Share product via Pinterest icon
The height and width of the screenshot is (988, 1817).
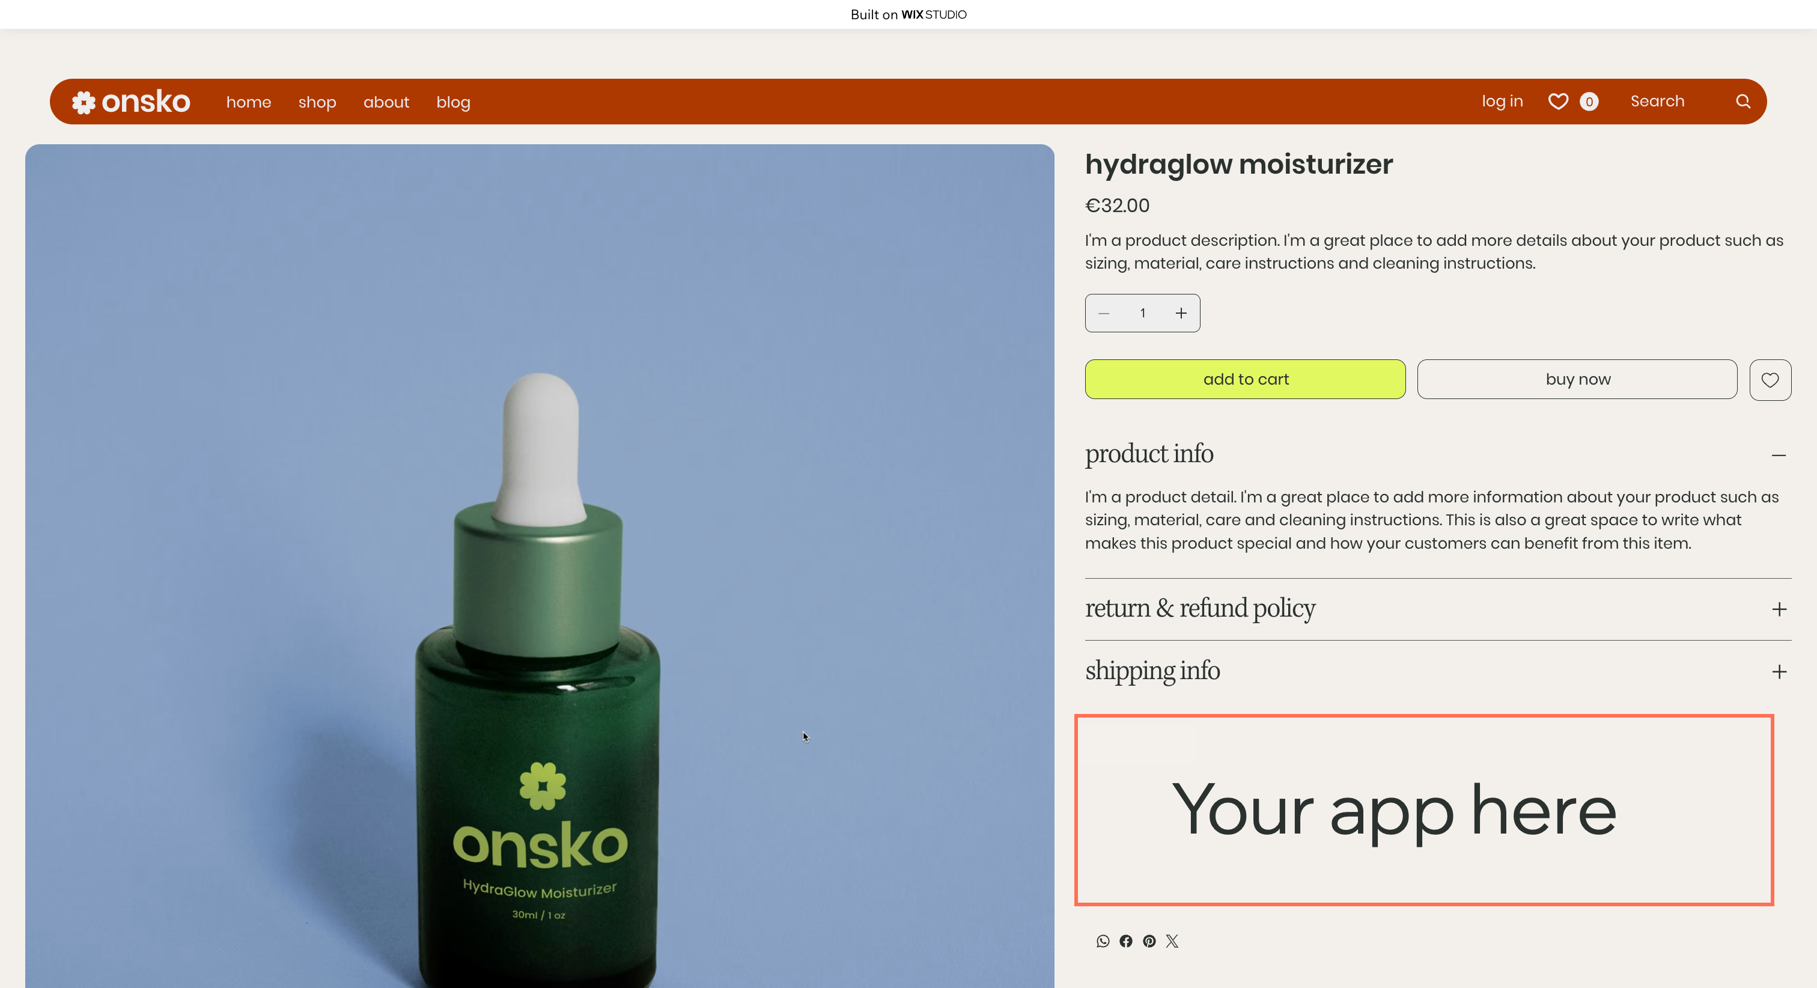click(1149, 941)
